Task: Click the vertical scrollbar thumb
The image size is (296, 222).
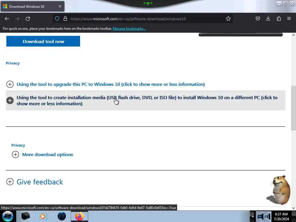Action: 293,108
